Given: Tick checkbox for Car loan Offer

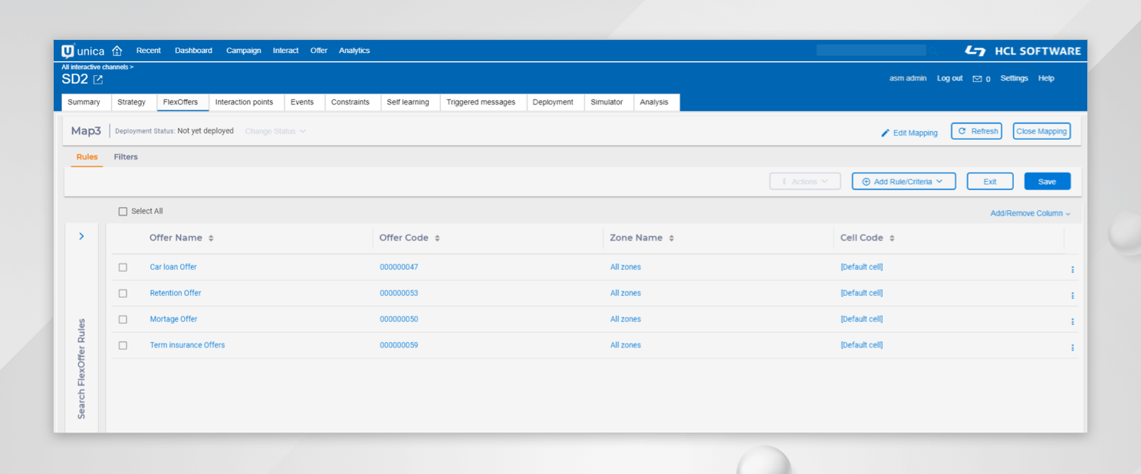Looking at the screenshot, I should pyautogui.click(x=123, y=267).
